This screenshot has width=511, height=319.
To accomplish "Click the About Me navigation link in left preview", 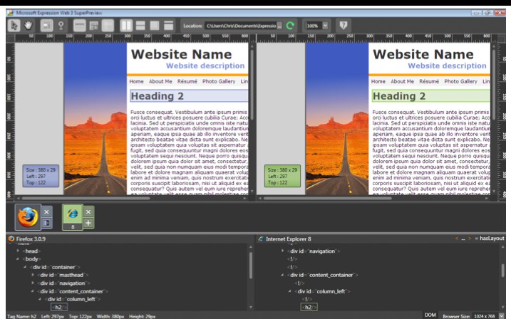I will tap(160, 82).
